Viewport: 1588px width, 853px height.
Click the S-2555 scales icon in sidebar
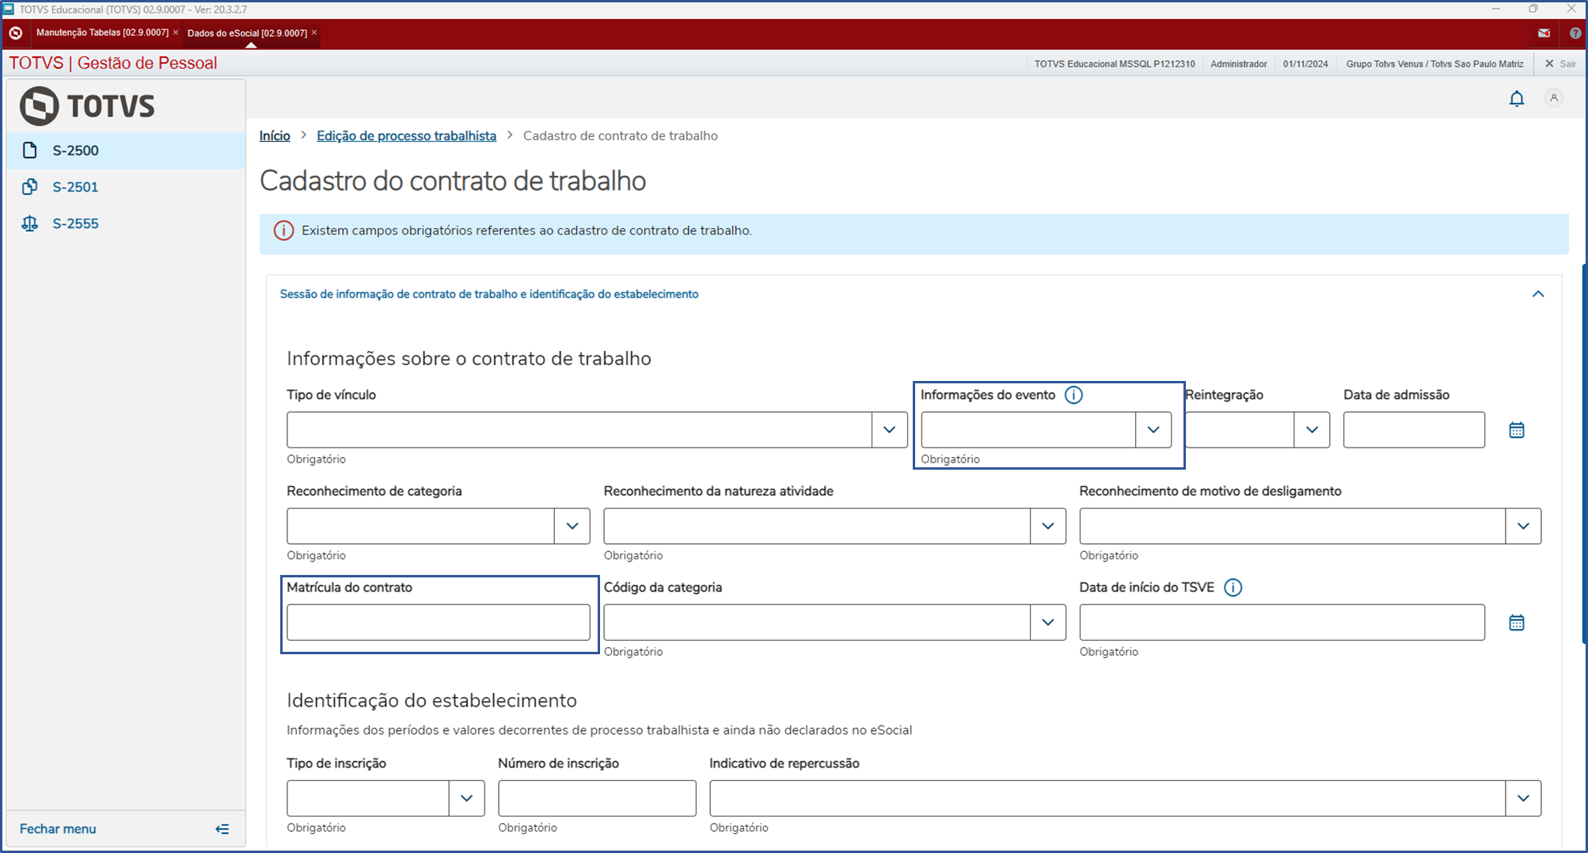pyautogui.click(x=30, y=223)
